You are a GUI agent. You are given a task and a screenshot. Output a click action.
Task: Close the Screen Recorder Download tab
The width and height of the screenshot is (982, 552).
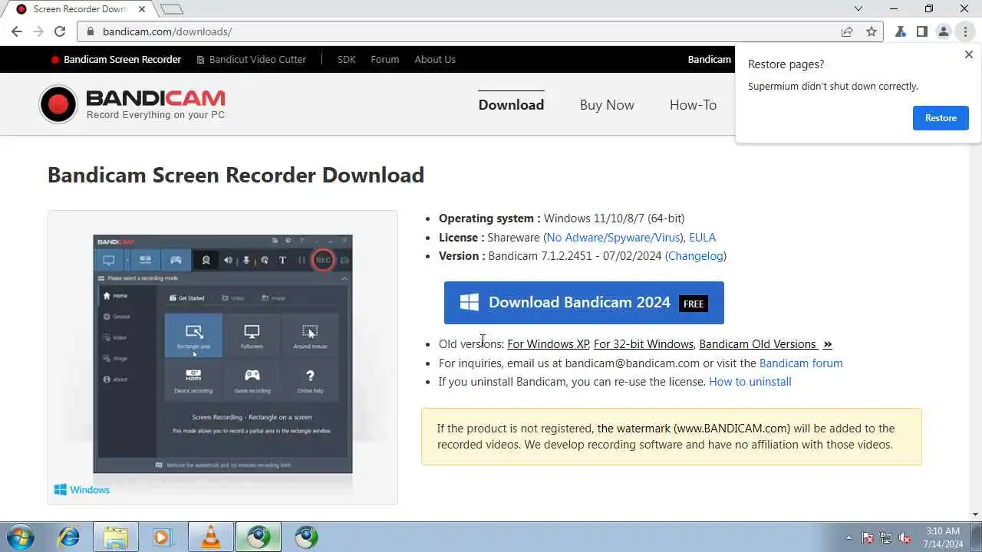tap(143, 9)
